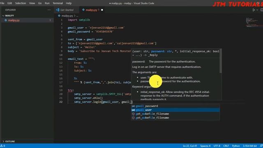Image resolution: width=263 pixels, height=148 pixels.
Task: Click the 'import smtplib' code line
Action: [x=79, y=20]
